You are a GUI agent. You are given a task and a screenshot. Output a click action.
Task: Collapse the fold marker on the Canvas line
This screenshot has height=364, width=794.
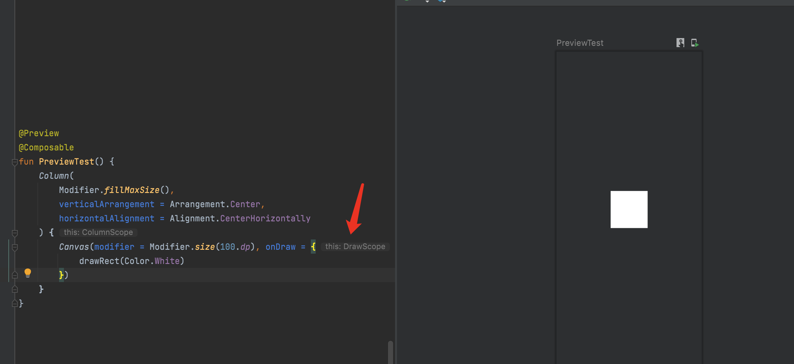click(x=15, y=248)
